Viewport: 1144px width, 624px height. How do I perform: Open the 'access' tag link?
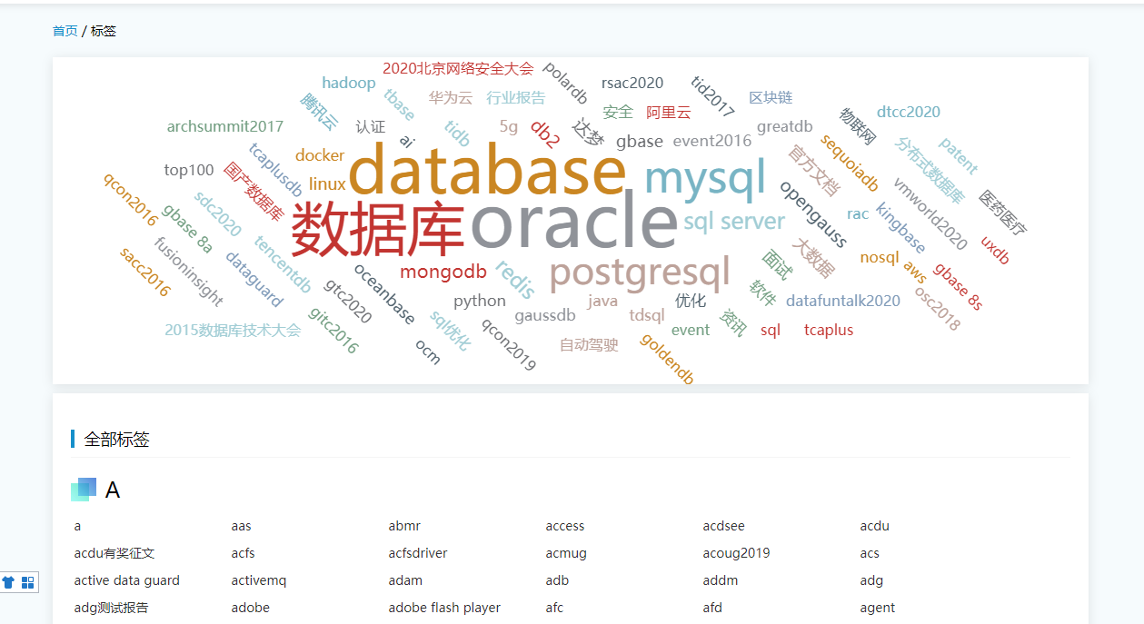pos(565,526)
